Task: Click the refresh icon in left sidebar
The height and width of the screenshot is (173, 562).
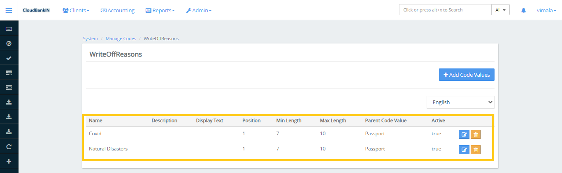Action: pos(9,146)
